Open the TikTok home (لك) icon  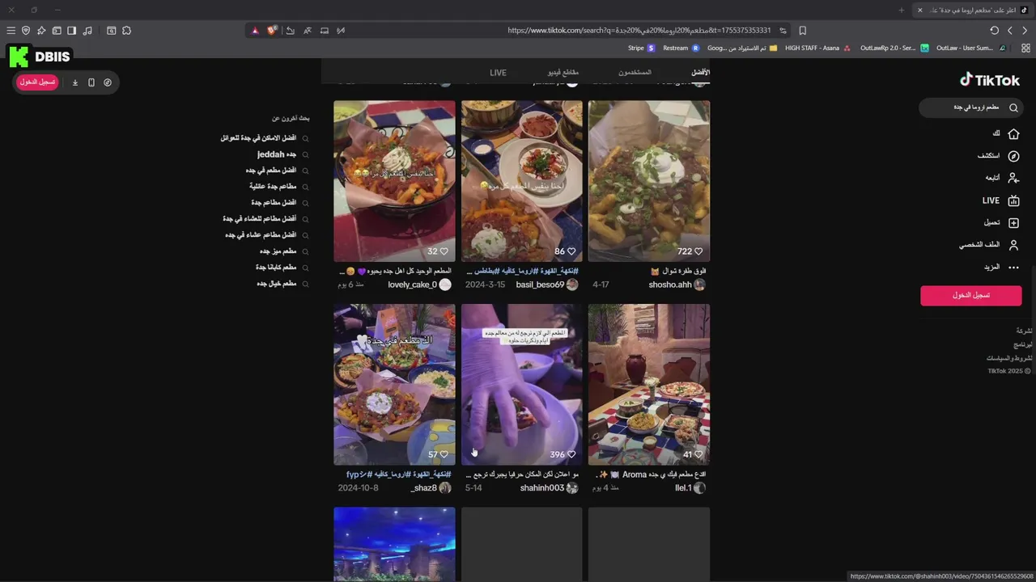[x=1013, y=133]
